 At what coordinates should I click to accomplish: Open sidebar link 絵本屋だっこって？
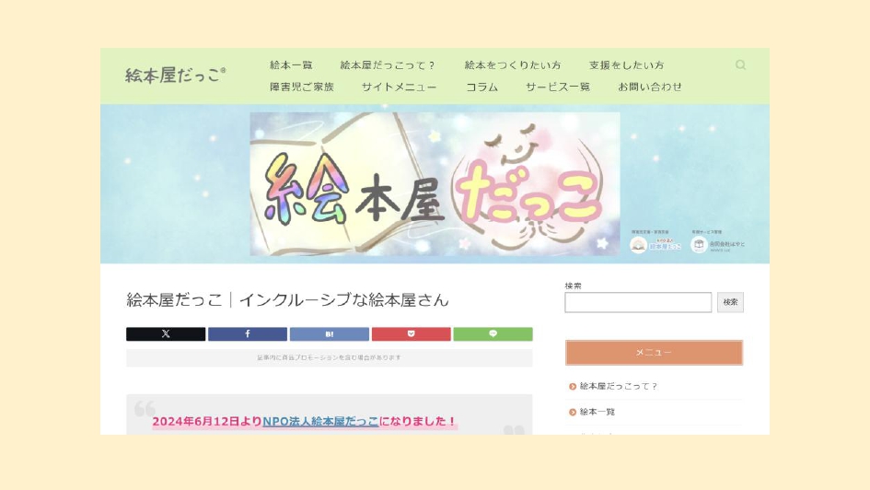point(618,386)
